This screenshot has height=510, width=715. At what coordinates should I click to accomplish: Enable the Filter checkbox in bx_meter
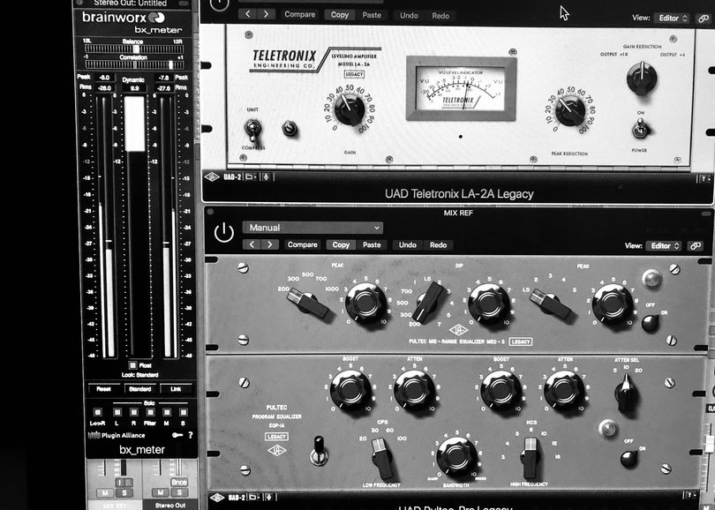point(150,412)
